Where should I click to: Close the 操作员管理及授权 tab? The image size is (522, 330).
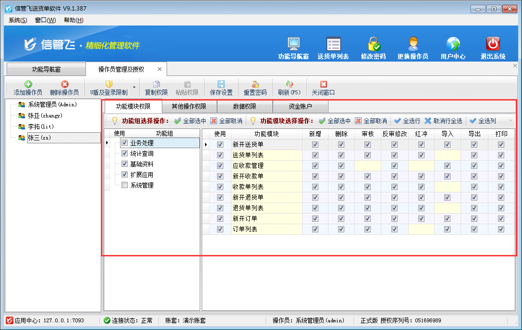click(159, 69)
